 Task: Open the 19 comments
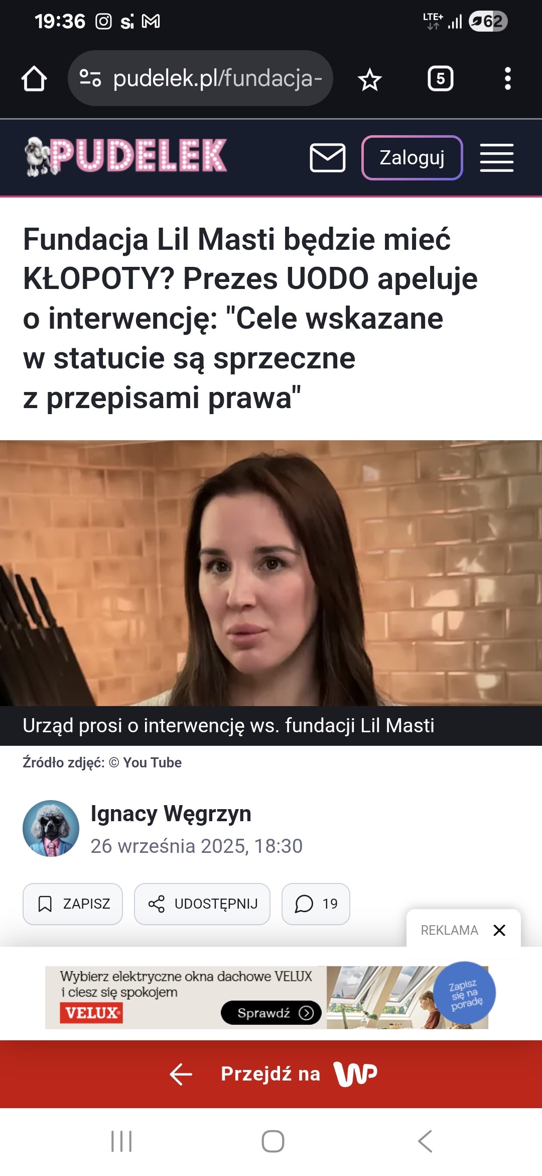[316, 904]
